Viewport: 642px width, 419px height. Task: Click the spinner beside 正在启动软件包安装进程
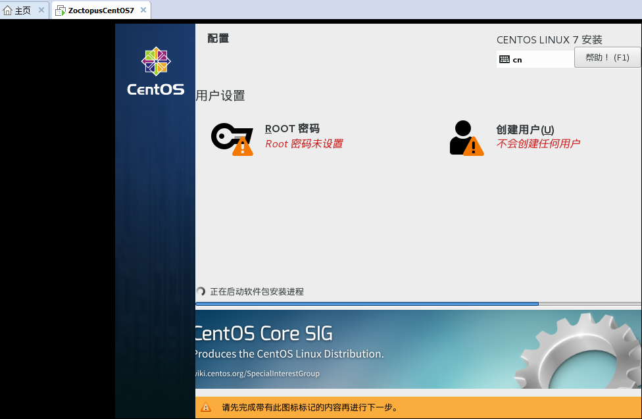coord(201,291)
